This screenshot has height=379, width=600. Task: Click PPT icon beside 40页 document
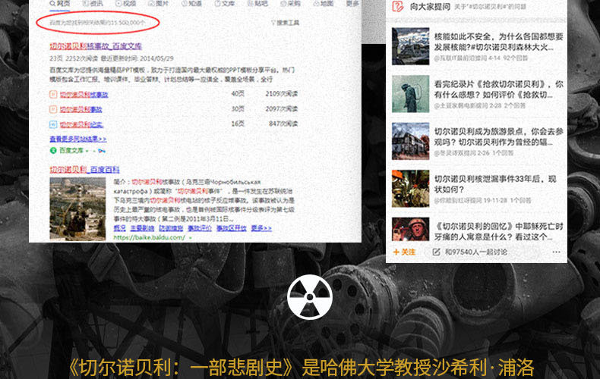click(x=53, y=94)
